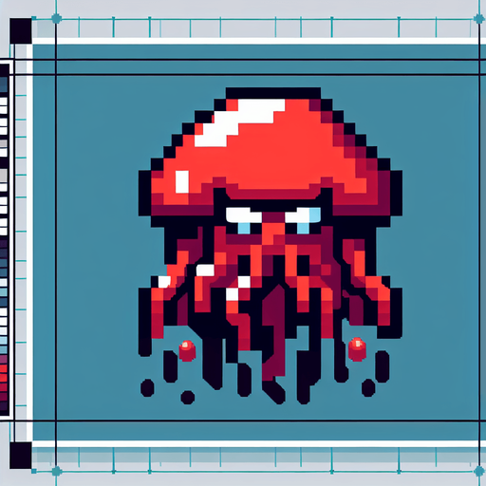
Task: Select the teal guide node at bottom-right ruler
Action: pyautogui.click(x=479, y=472)
